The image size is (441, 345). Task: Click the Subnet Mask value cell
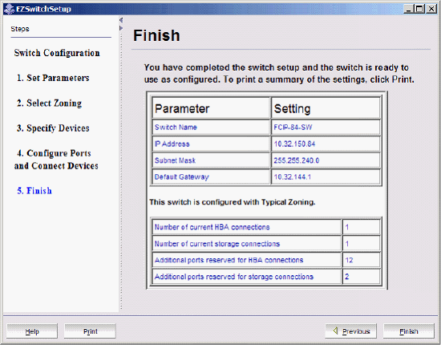pyautogui.click(x=326, y=160)
